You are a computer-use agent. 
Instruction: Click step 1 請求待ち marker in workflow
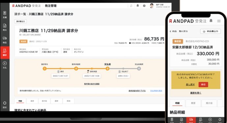45,69
